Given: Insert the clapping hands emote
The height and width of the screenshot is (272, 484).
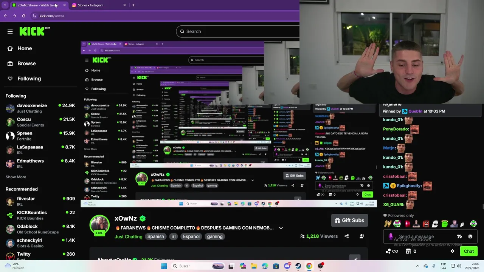Looking at the screenshot, I should pos(388,224).
